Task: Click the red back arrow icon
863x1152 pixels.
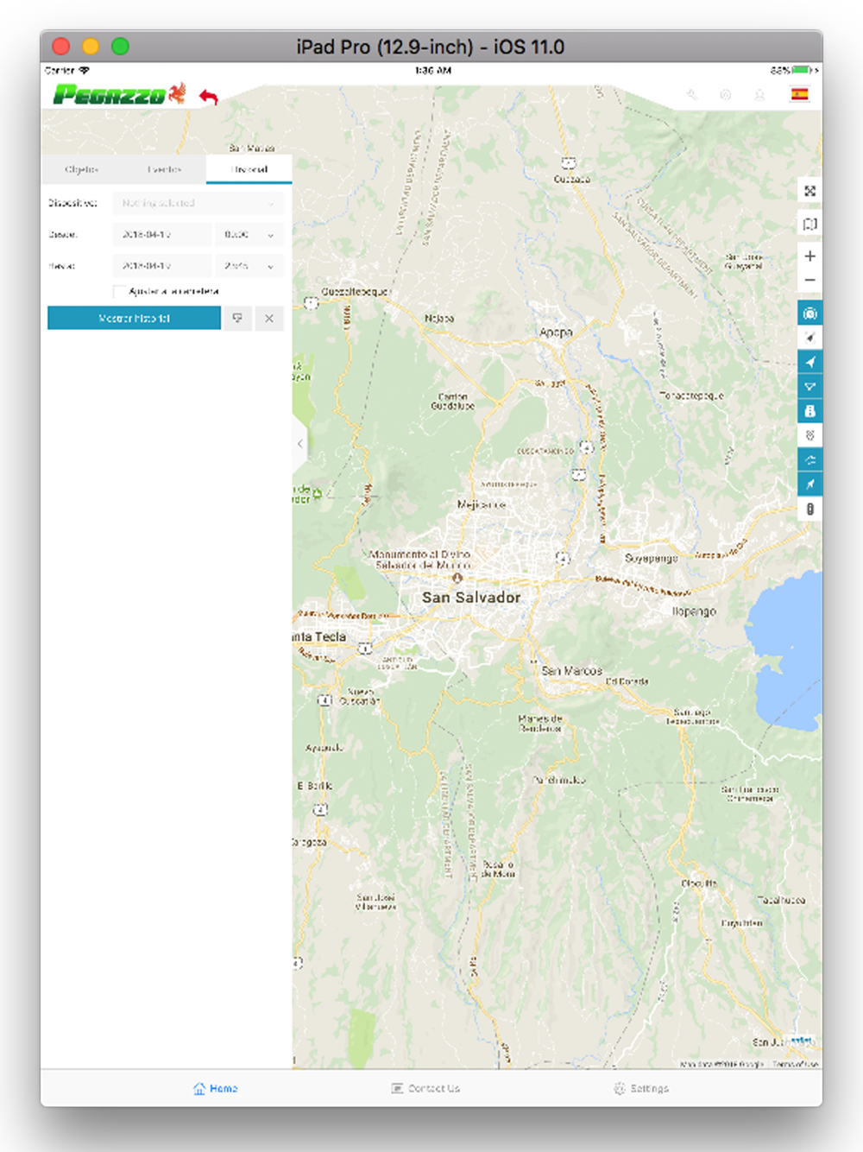Action: point(209,96)
